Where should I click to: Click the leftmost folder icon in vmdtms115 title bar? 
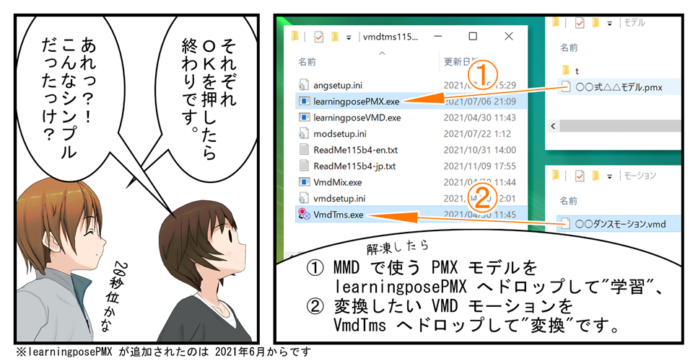pyautogui.click(x=295, y=37)
